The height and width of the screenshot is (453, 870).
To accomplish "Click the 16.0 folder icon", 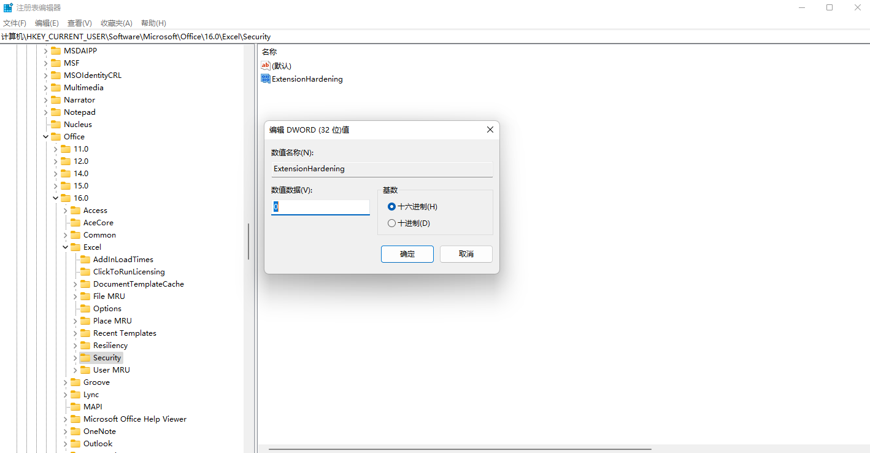I will (66, 198).
